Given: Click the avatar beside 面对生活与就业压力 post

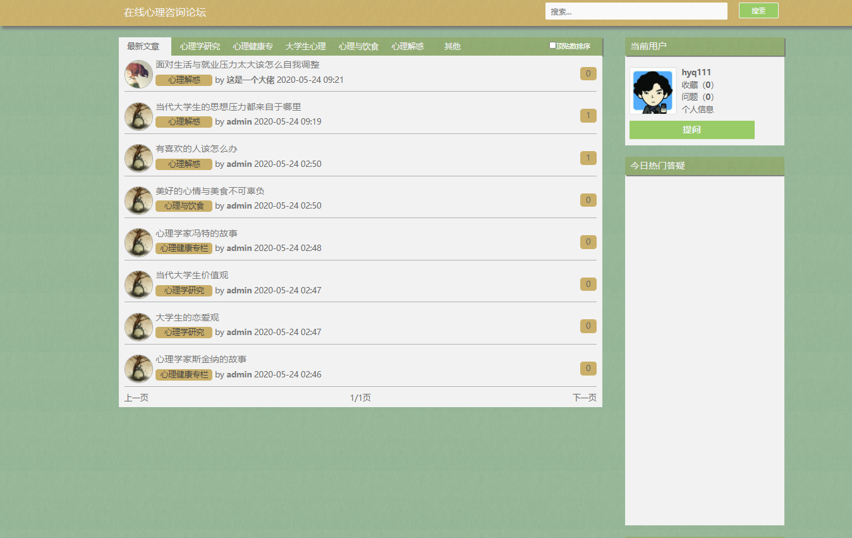Looking at the screenshot, I should (138, 73).
